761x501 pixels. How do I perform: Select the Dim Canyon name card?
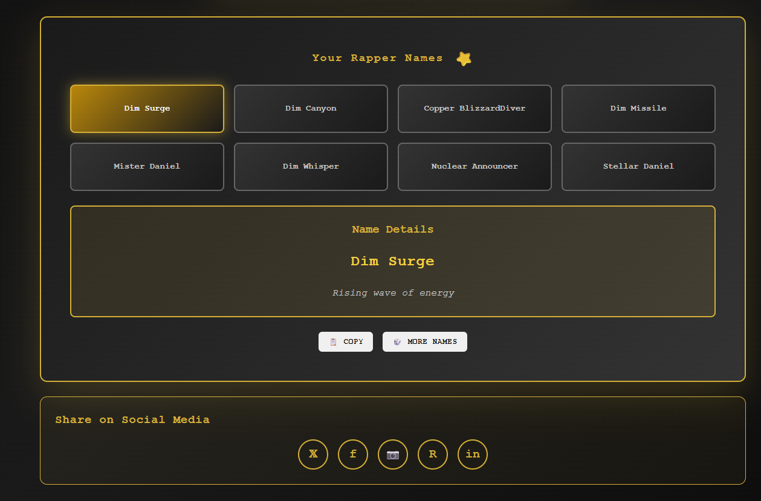tap(311, 109)
